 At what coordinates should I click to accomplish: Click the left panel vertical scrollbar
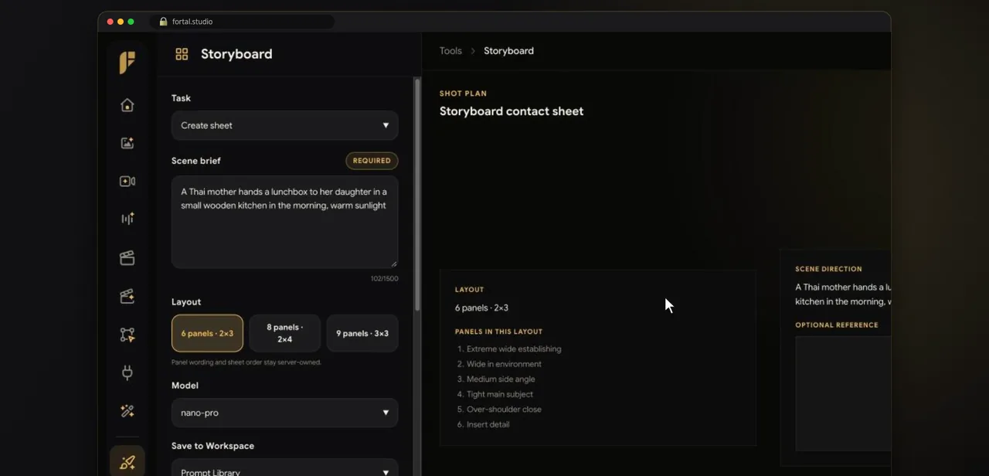point(418,194)
